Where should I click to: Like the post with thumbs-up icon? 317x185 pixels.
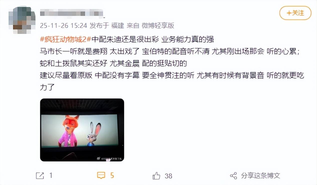tap(156, 176)
